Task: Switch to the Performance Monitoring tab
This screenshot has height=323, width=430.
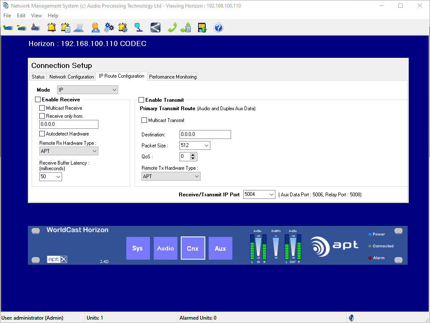Action: coord(173,77)
